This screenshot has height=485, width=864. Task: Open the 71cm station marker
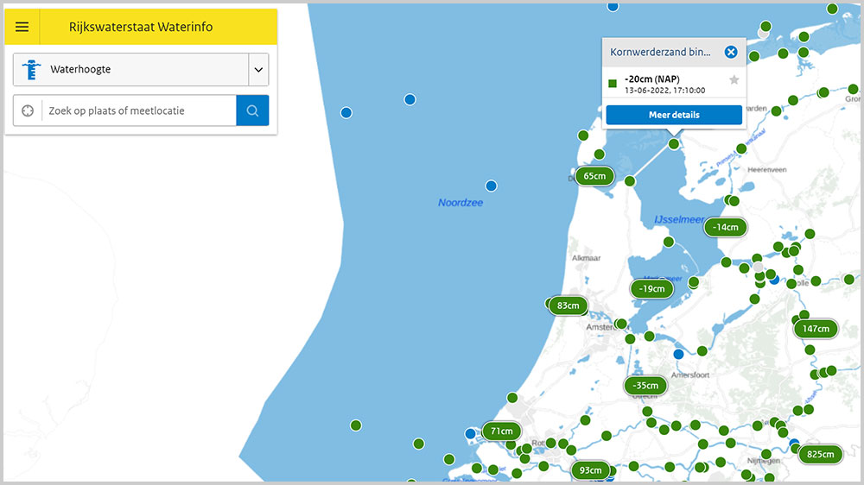pyautogui.click(x=501, y=431)
